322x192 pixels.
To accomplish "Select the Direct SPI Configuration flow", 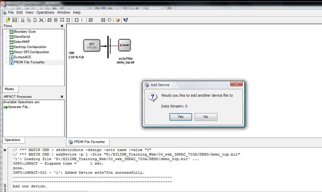I will click(x=31, y=52).
